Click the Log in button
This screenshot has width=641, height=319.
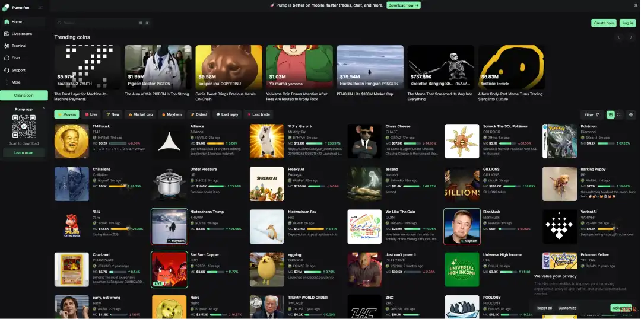(627, 23)
